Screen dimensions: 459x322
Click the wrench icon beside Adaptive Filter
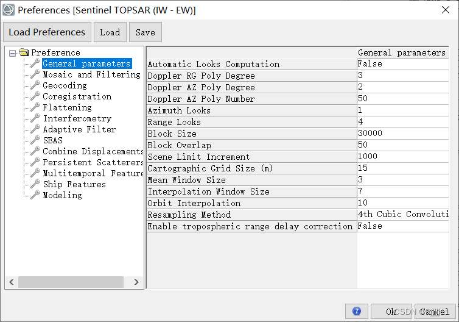pyautogui.click(x=35, y=129)
